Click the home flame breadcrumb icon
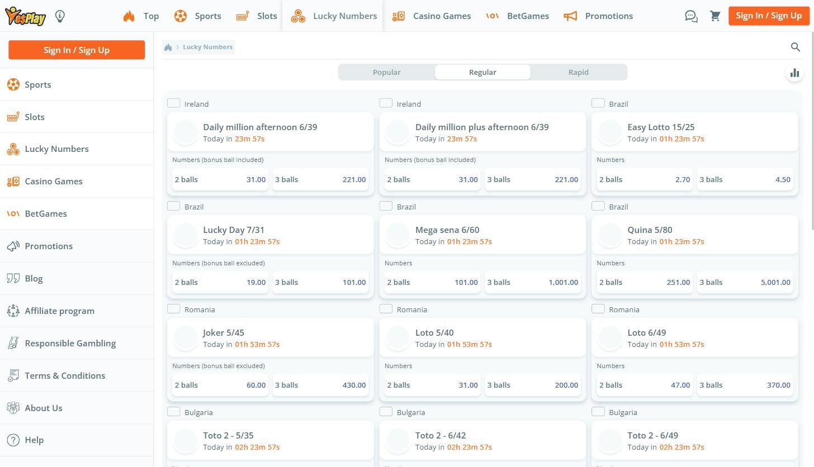Screen dimensions: 814x467 [168, 47]
